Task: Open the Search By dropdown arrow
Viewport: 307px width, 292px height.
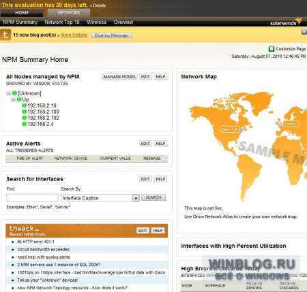Action: pos(136,198)
